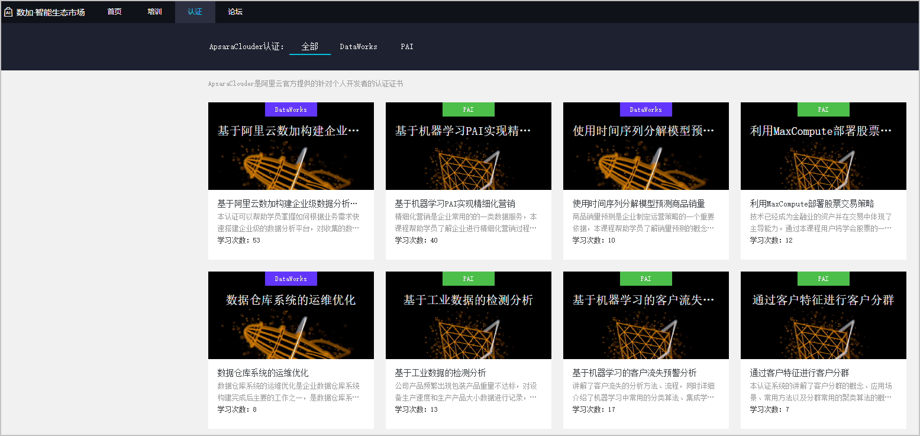Viewport: 920px width, 436px height.
Task: Filter certifications by PAI
Action: pyautogui.click(x=407, y=47)
